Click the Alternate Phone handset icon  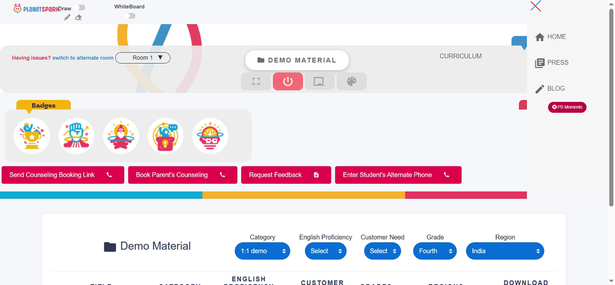tap(446, 175)
